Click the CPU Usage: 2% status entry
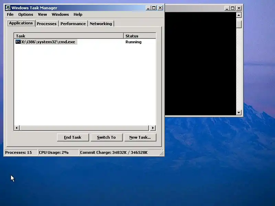Image resolution: width=275 pixels, height=206 pixels. coord(58,152)
